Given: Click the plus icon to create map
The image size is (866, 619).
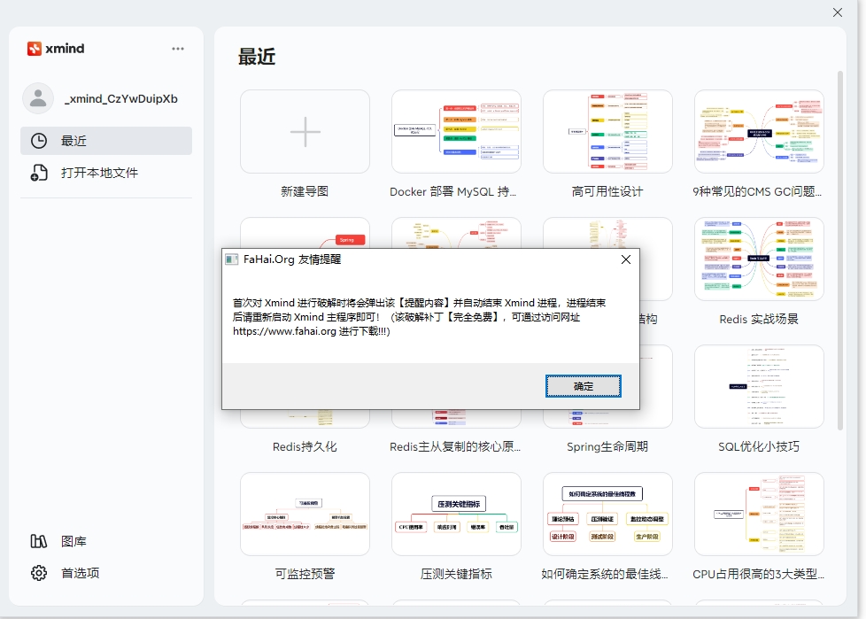Looking at the screenshot, I should click(305, 131).
